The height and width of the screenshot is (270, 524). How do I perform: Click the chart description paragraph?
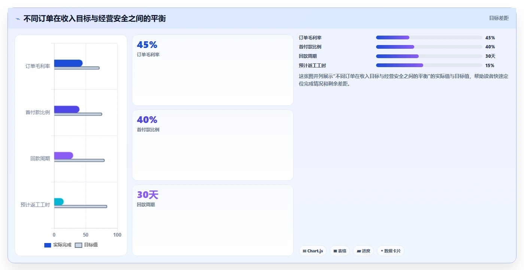pos(404,80)
